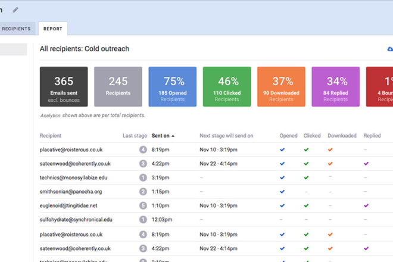Sort by Next stage will send on
The width and height of the screenshot is (393, 262).
coord(226,136)
